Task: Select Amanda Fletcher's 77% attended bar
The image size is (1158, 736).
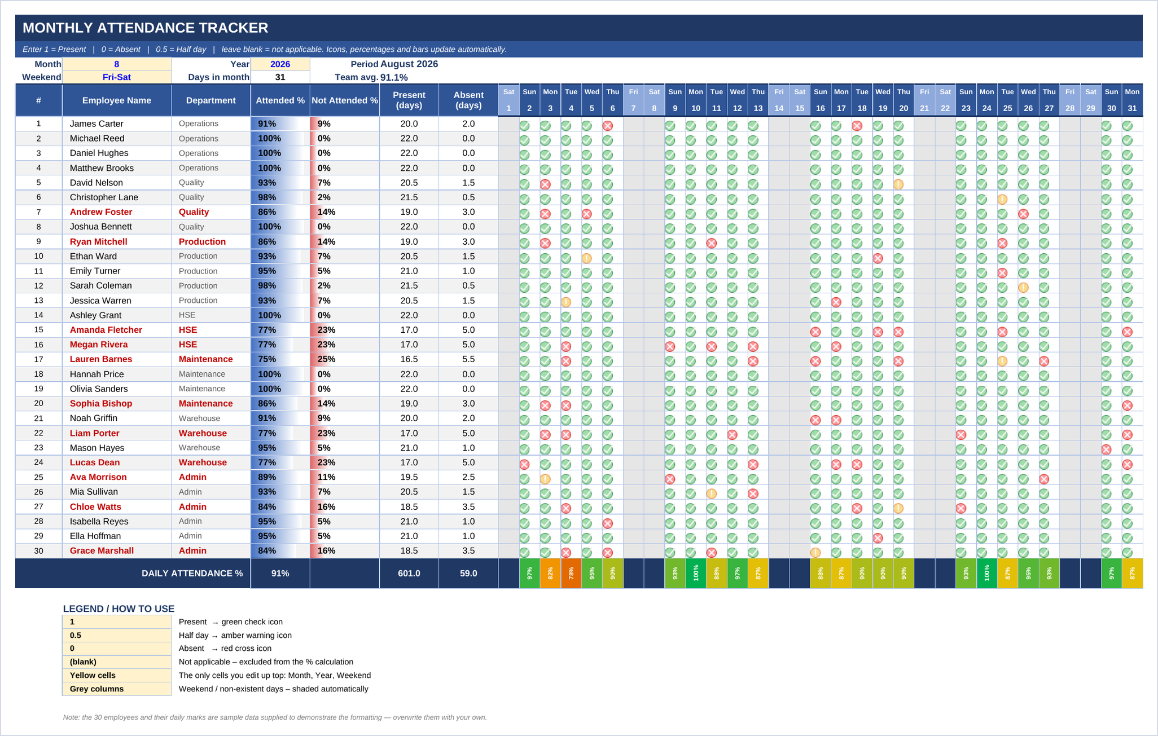Action: tap(280, 330)
